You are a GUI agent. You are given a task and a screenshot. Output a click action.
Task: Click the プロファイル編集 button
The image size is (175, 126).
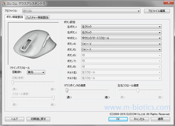point(157,11)
